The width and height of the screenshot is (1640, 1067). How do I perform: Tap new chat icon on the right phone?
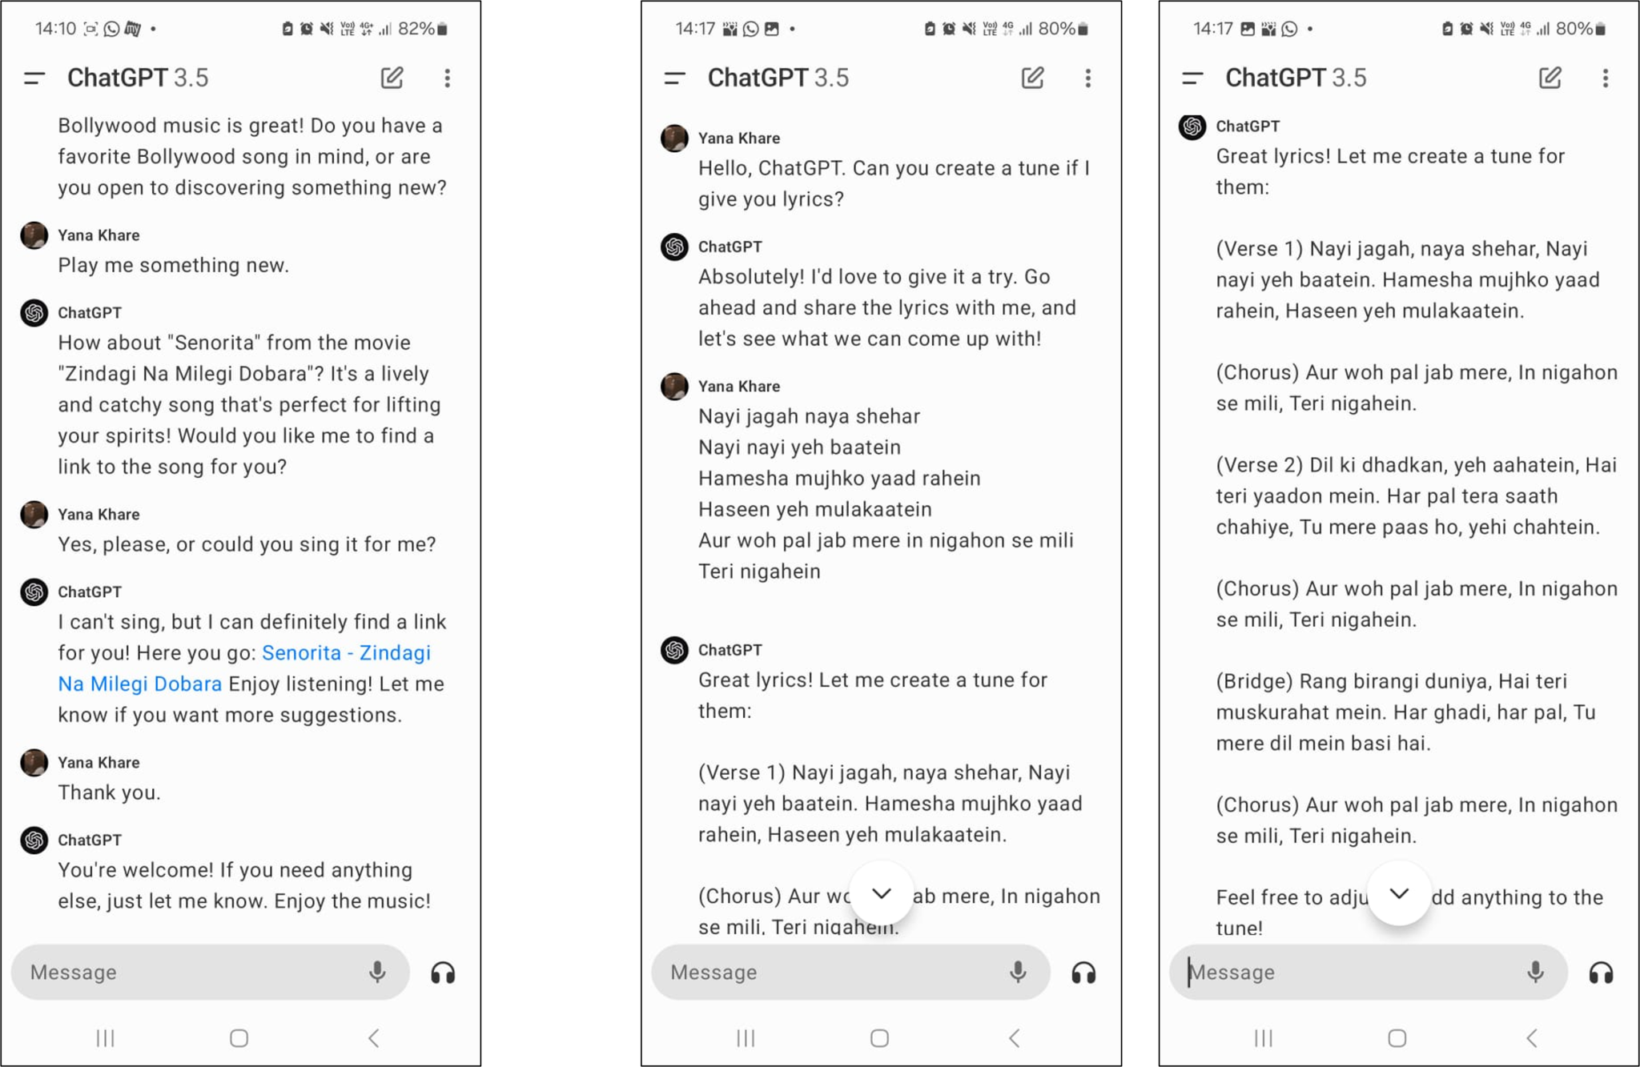pyautogui.click(x=1550, y=78)
